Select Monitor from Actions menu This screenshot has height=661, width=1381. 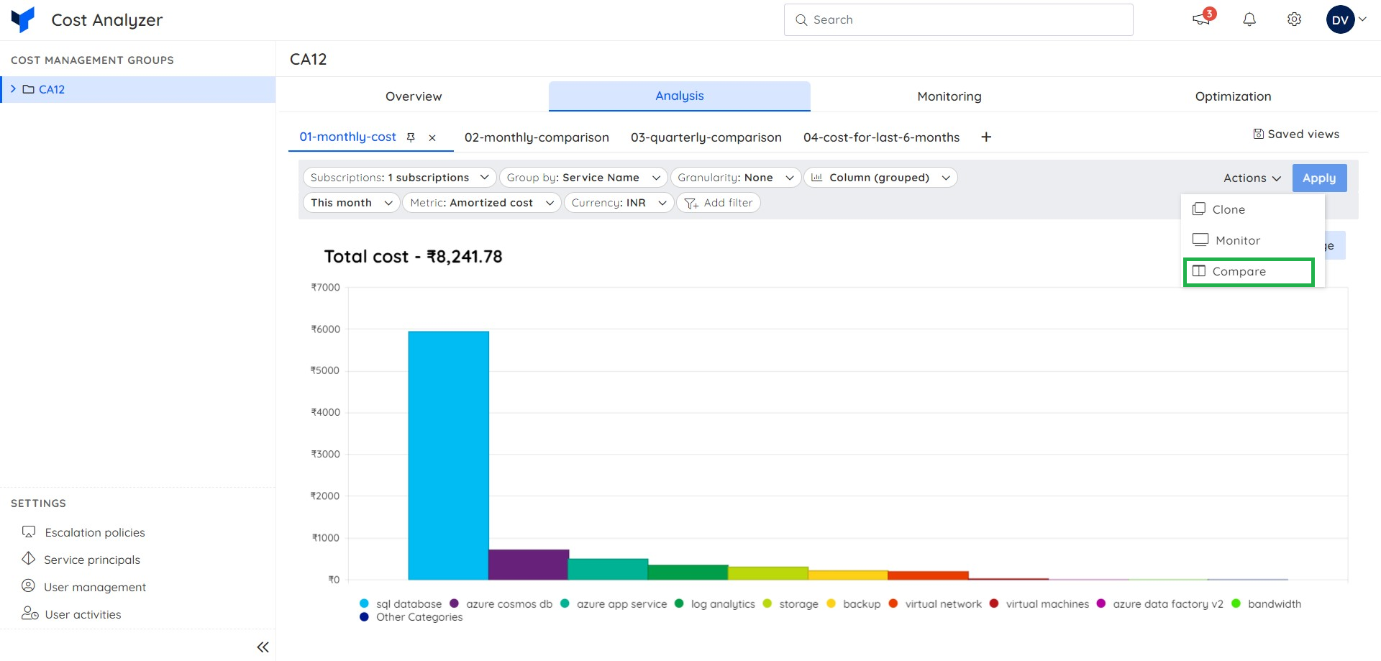pyautogui.click(x=1252, y=240)
